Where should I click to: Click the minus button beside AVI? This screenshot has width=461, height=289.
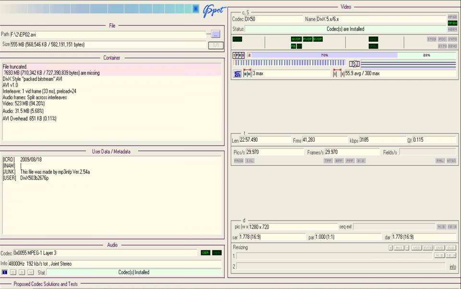coord(407,248)
